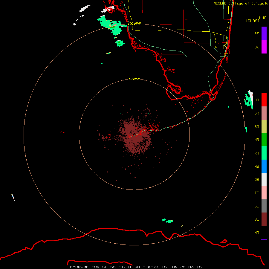The width and height of the screenshot is (269, 269).
Task: Click the HYDROMETEOR CLASSIFICATION title text
Action: (x=105, y=267)
